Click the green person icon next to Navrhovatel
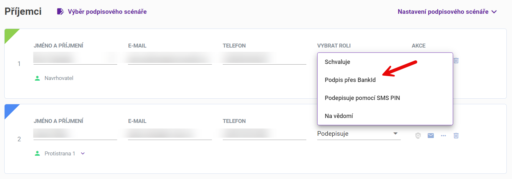Image resolution: width=512 pixels, height=179 pixels. [x=38, y=78]
